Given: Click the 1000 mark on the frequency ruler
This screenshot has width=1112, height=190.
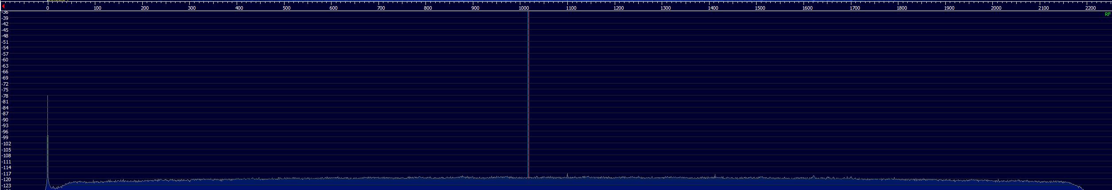Looking at the screenshot, I should (x=523, y=8).
